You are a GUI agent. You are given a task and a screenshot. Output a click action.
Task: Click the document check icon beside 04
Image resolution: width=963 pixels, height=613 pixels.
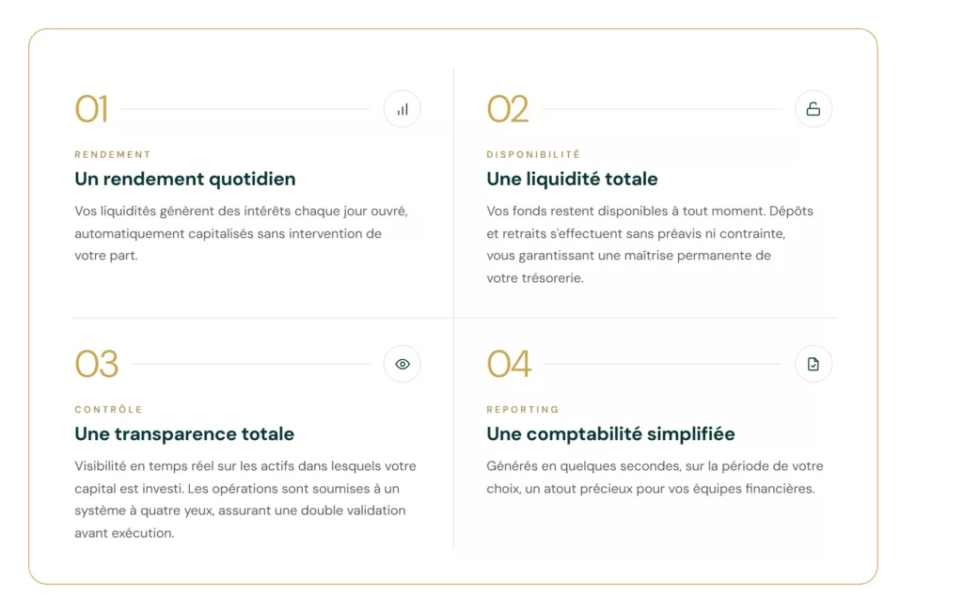(813, 364)
